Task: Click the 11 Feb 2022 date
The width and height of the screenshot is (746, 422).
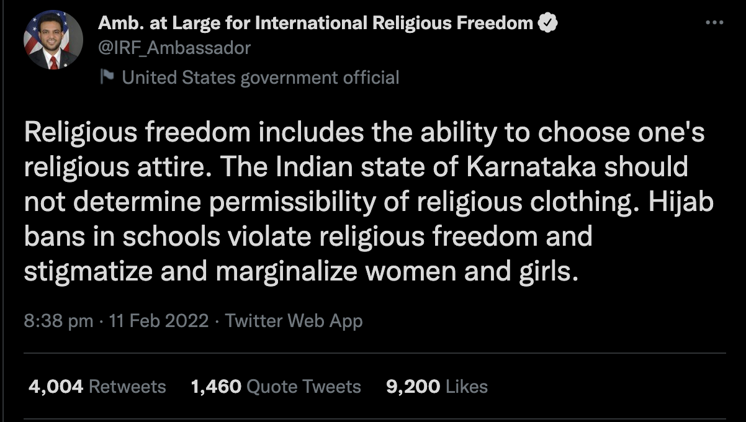Action: [158, 321]
